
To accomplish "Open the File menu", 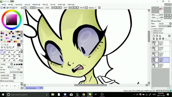I will coord(3,5).
